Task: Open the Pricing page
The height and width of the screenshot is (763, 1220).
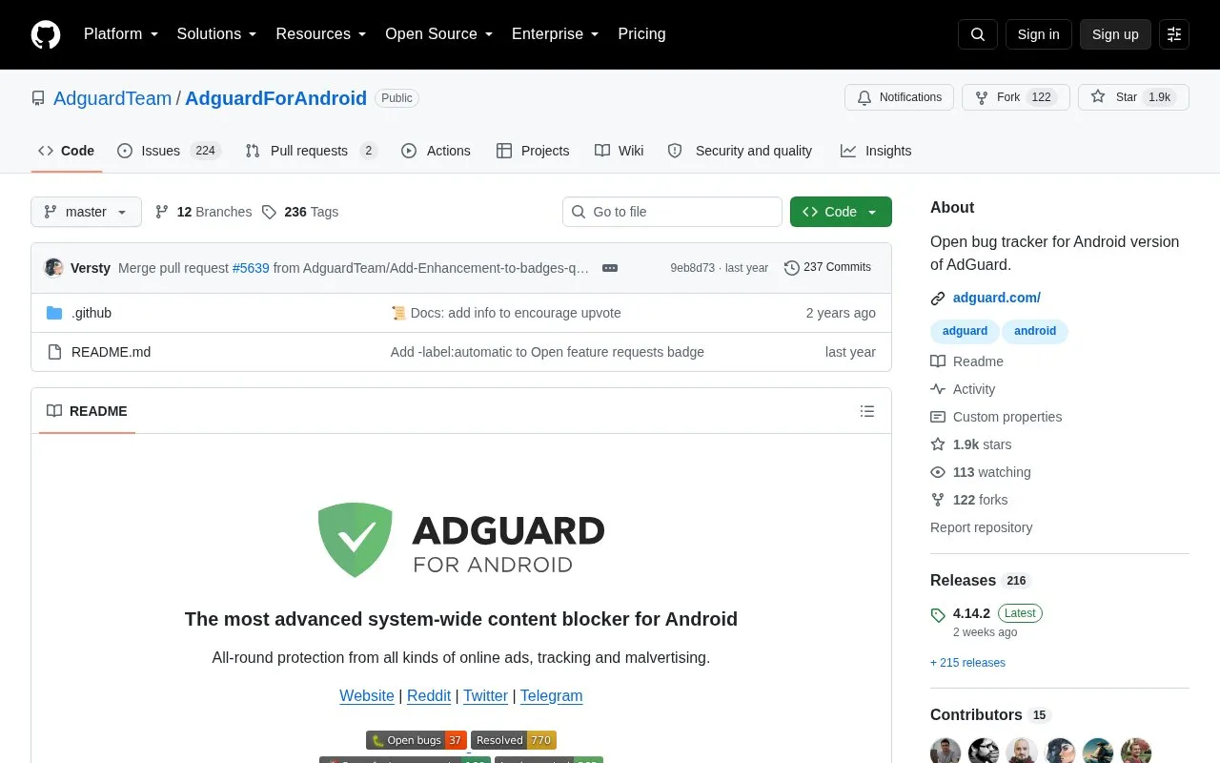Action: 641,34
